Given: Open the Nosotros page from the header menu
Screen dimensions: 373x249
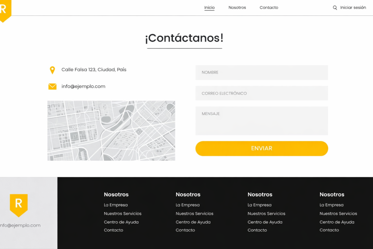Looking at the screenshot, I should pos(237,7).
